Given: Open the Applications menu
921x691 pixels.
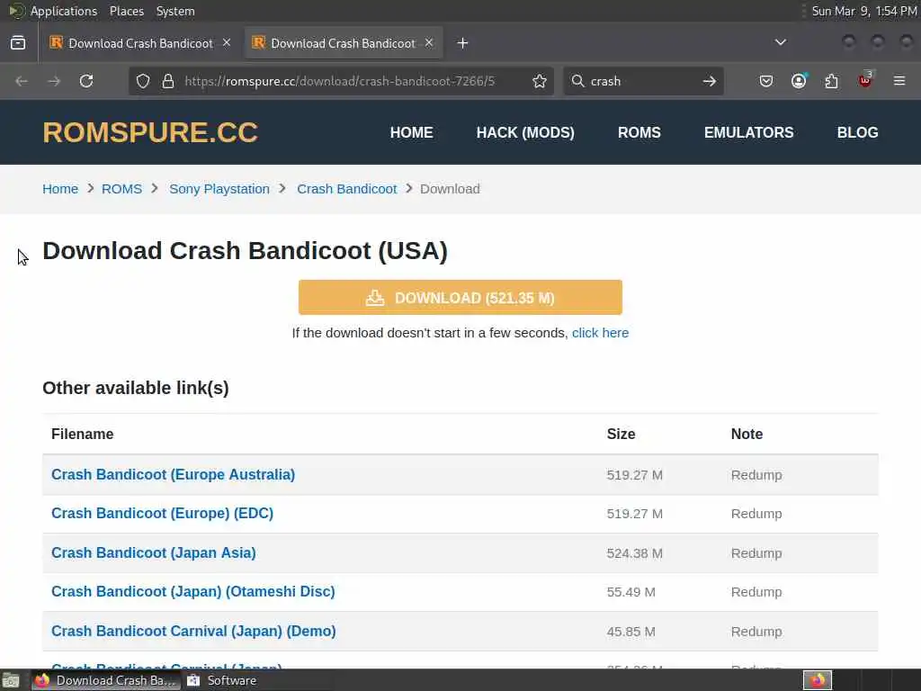Looking at the screenshot, I should click(64, 11).
